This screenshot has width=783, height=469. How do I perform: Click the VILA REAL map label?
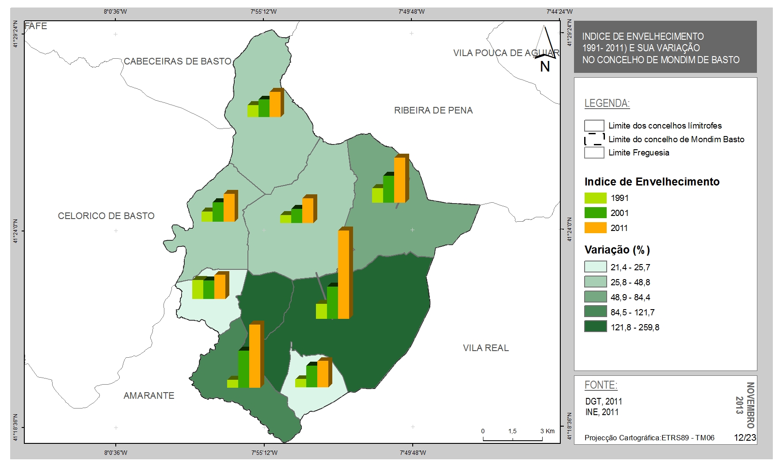click(x=486, y=348)
